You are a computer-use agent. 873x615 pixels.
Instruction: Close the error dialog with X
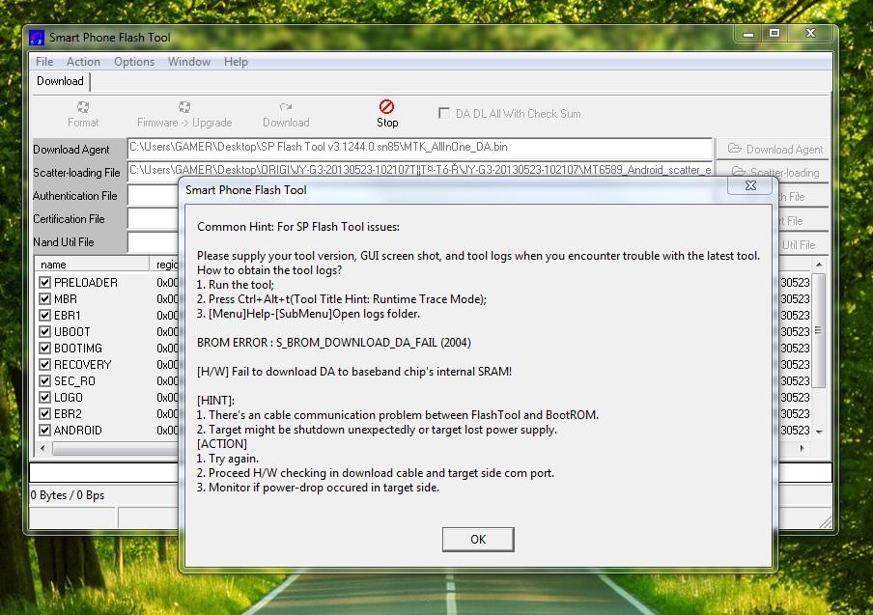[x=750, y=185]
